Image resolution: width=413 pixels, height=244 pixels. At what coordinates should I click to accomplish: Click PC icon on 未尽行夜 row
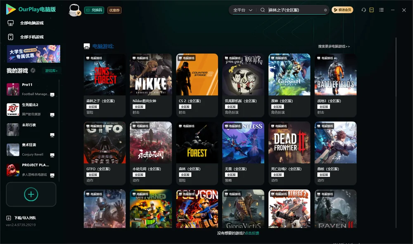point(52,135)
